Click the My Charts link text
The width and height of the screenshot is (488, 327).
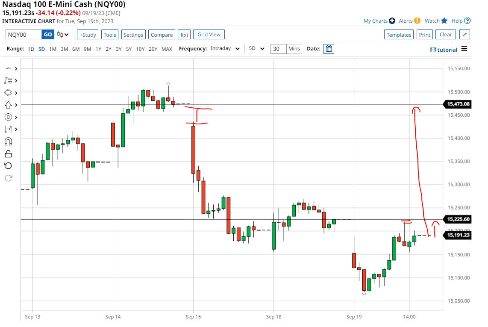point(376,21)
